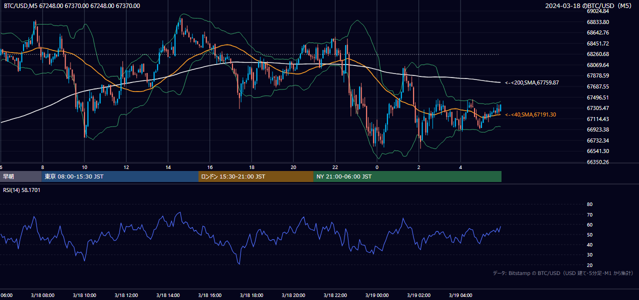Click the price scale value 67305.47
Screen dimensions: 639x300
coord(598,108)
